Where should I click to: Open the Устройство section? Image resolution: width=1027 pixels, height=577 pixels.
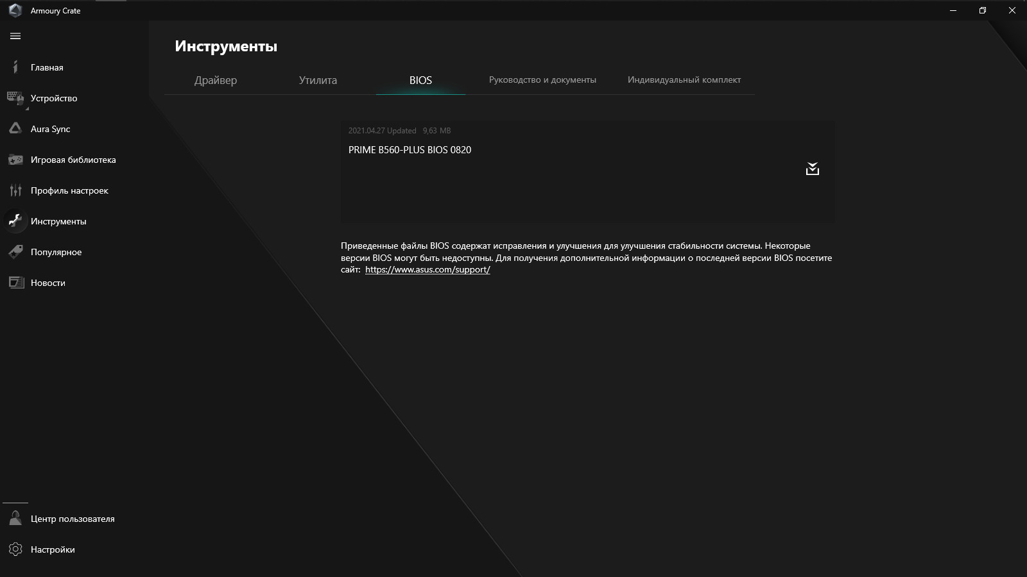[54, 98]
